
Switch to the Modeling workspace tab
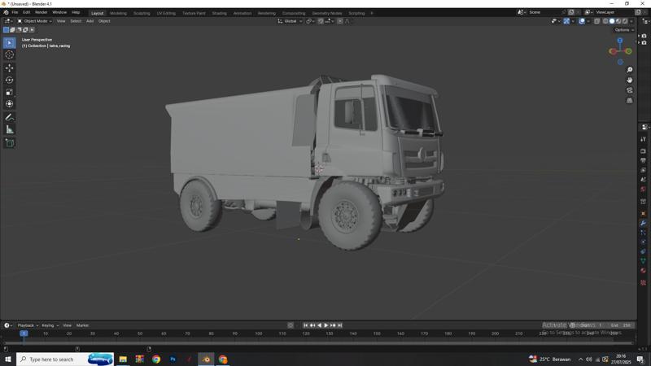tap(118, 13)
